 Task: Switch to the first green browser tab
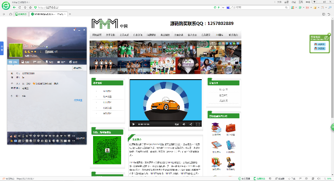click(21, 14)
